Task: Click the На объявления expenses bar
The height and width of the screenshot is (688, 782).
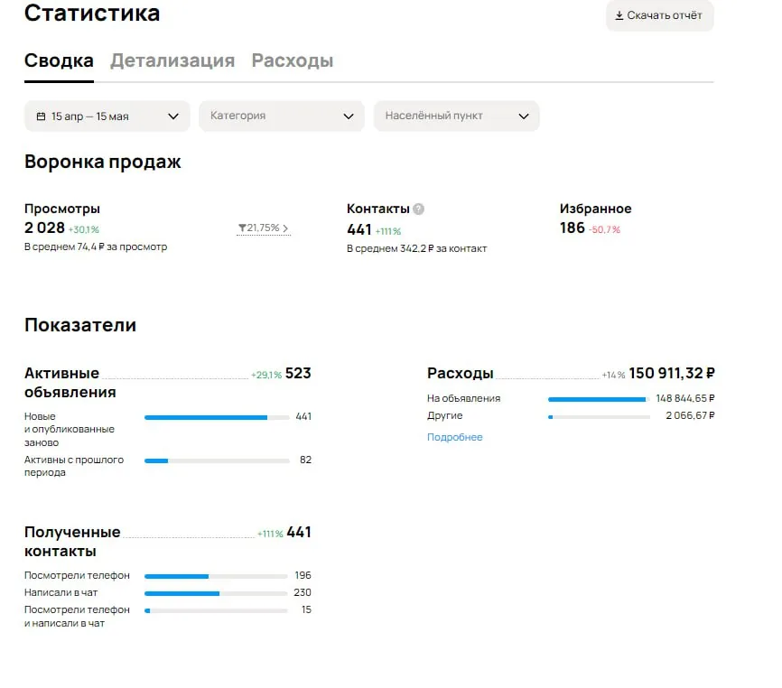Action: click(599, 399)
